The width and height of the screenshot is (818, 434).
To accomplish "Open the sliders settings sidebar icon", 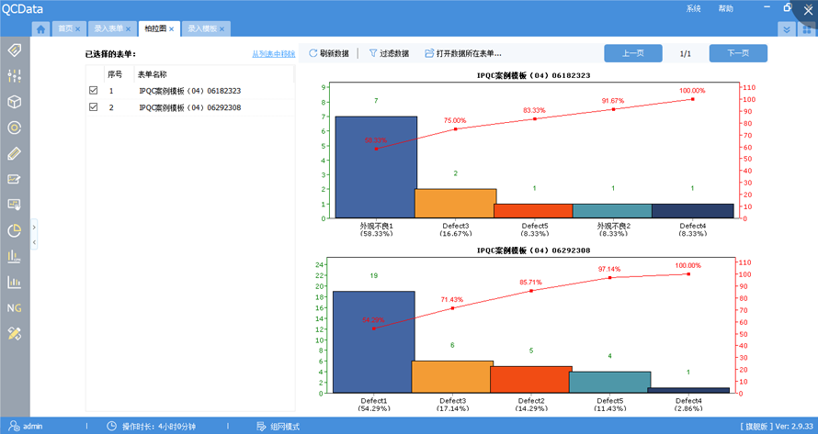I will click(x=14, y=75).
